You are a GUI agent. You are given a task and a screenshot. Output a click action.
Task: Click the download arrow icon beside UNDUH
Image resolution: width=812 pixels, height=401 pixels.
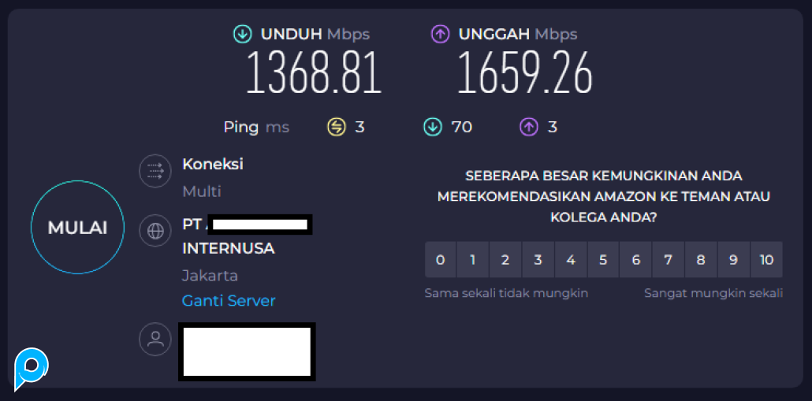point(242,34)
